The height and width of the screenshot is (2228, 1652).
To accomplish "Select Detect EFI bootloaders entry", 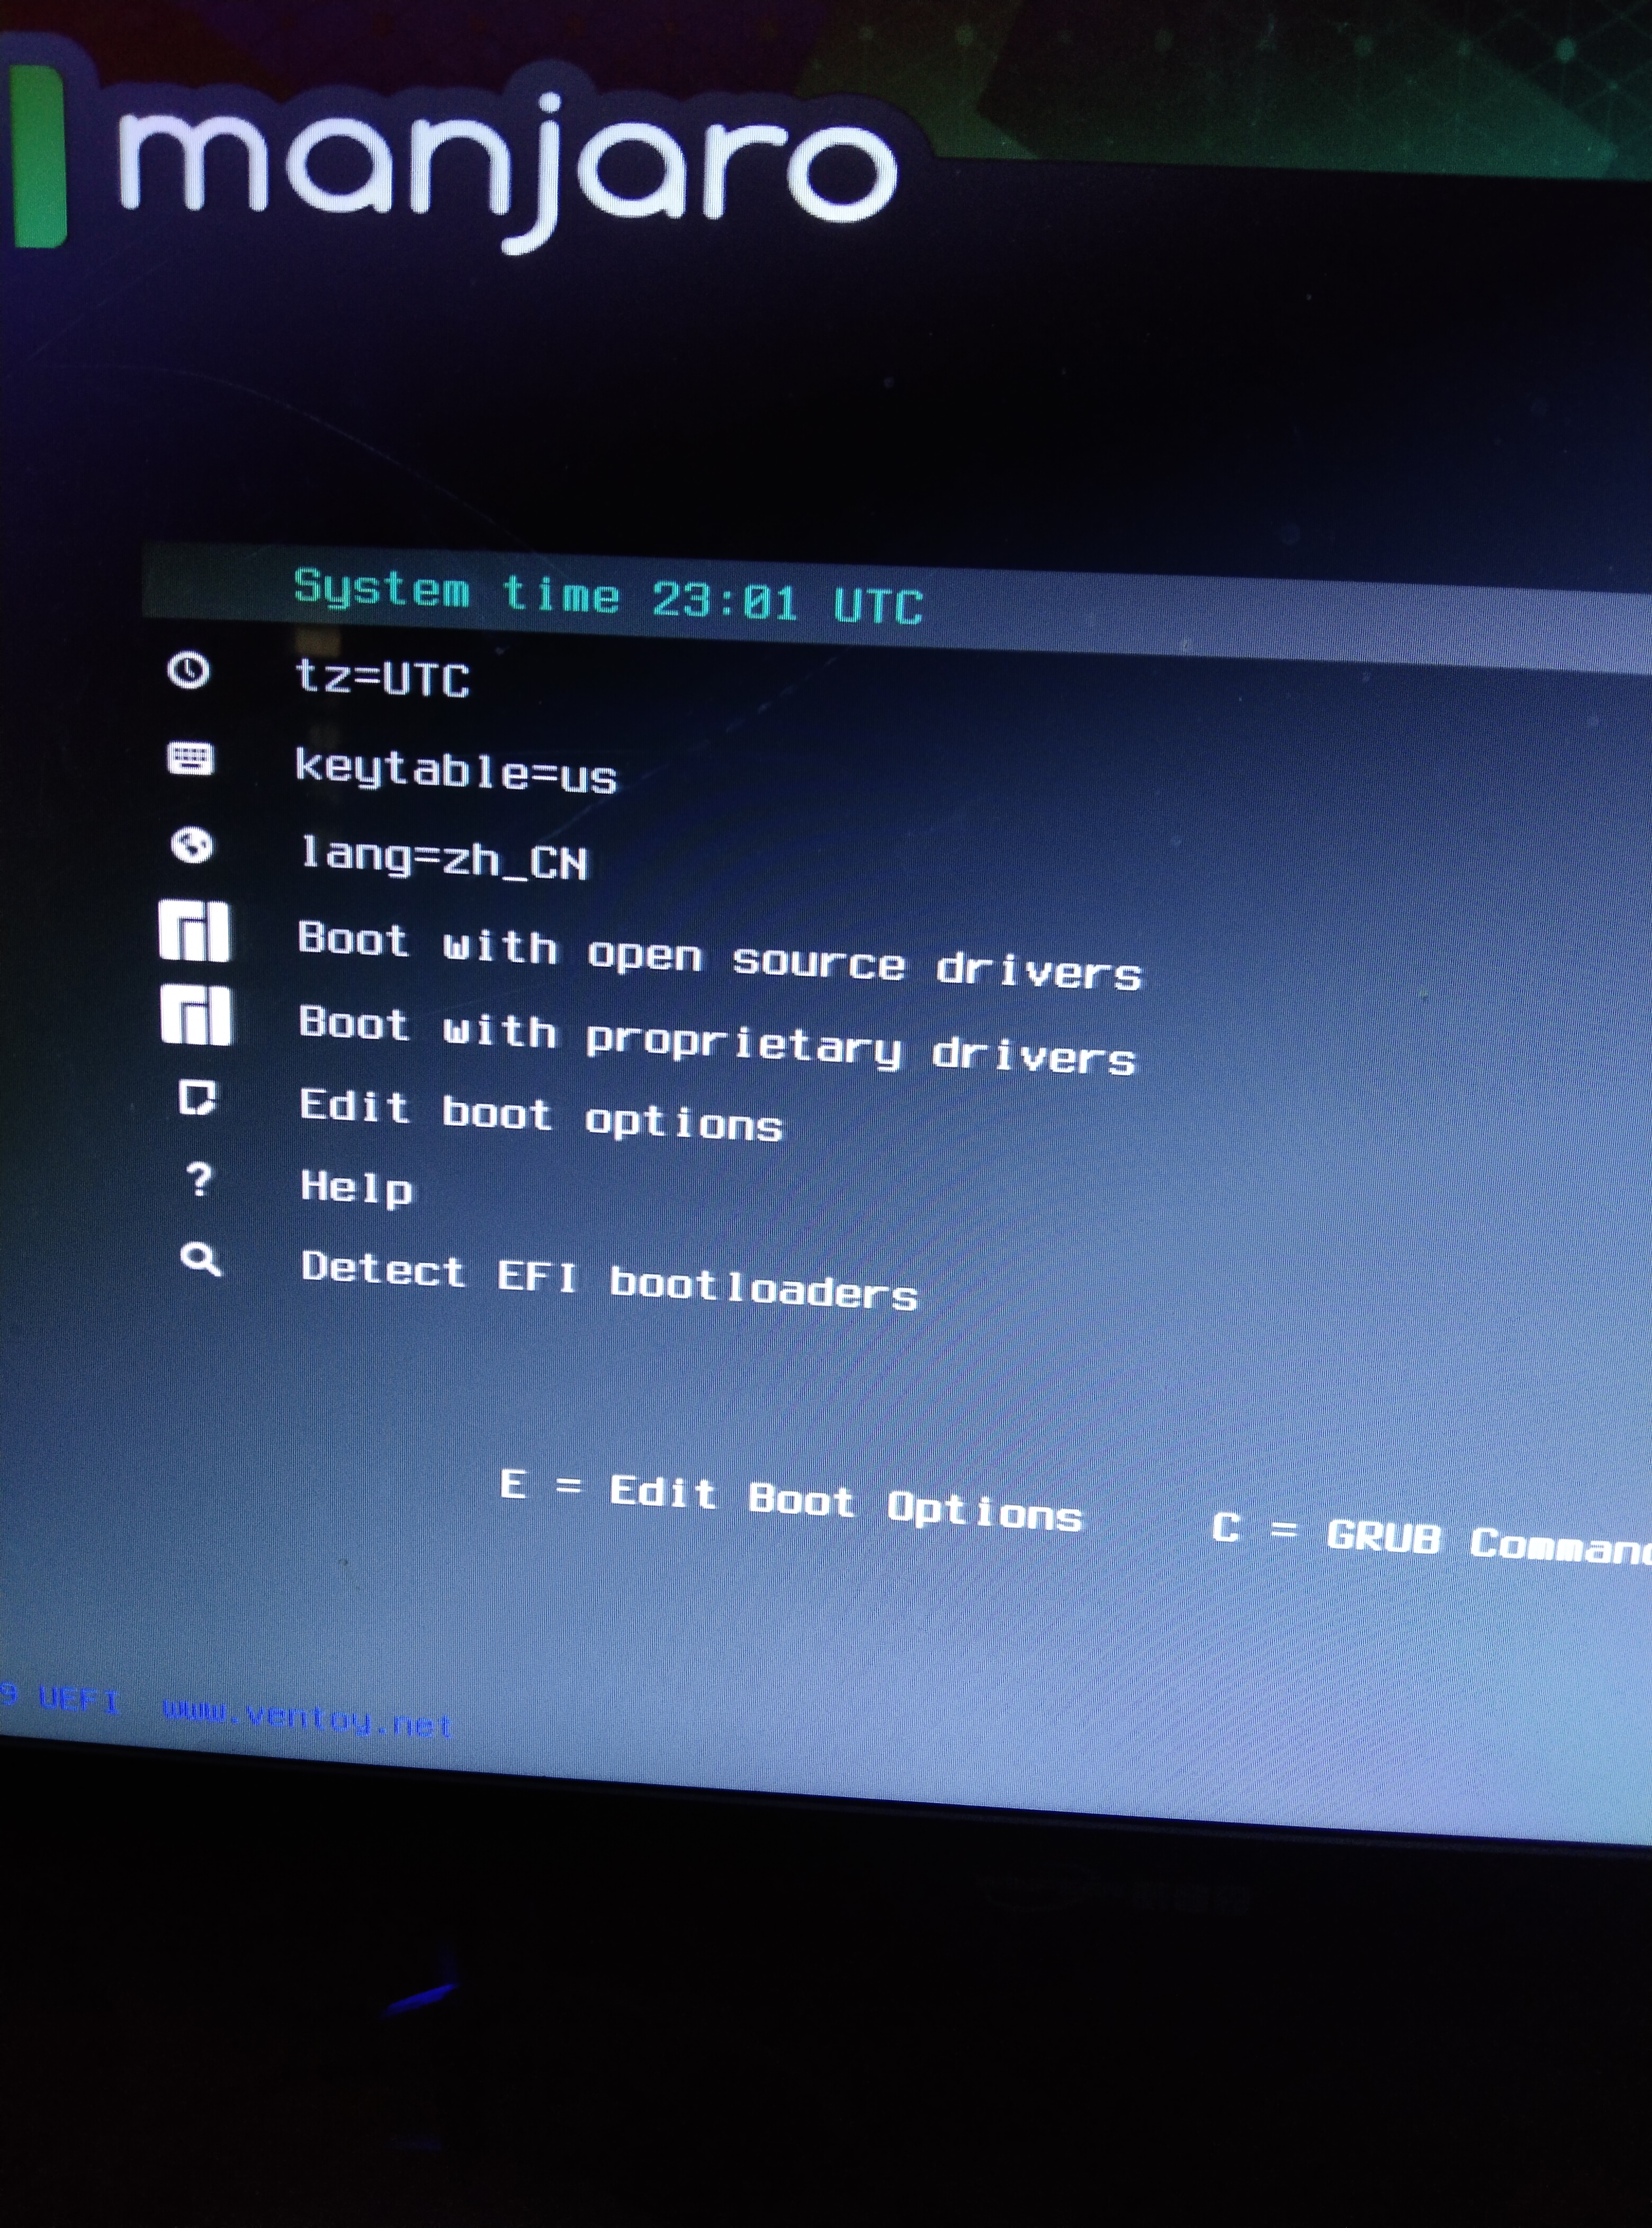I will coord(609,1281).
